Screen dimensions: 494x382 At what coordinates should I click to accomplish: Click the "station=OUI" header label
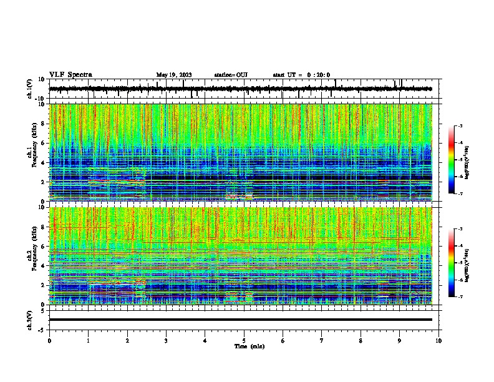pos(231,75)
